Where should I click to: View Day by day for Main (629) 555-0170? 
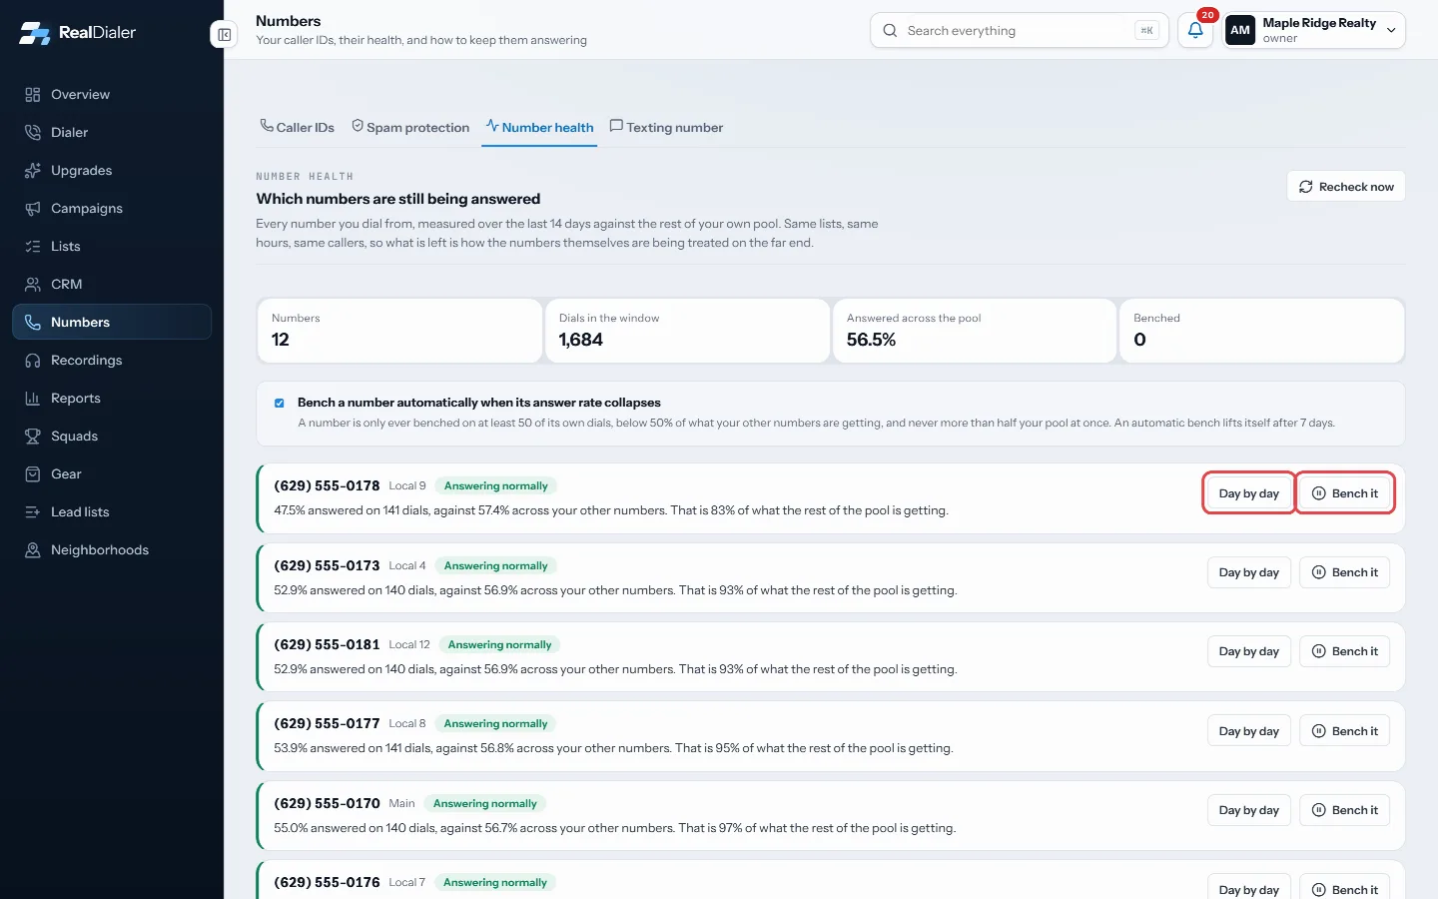(x=1249, y=810)
